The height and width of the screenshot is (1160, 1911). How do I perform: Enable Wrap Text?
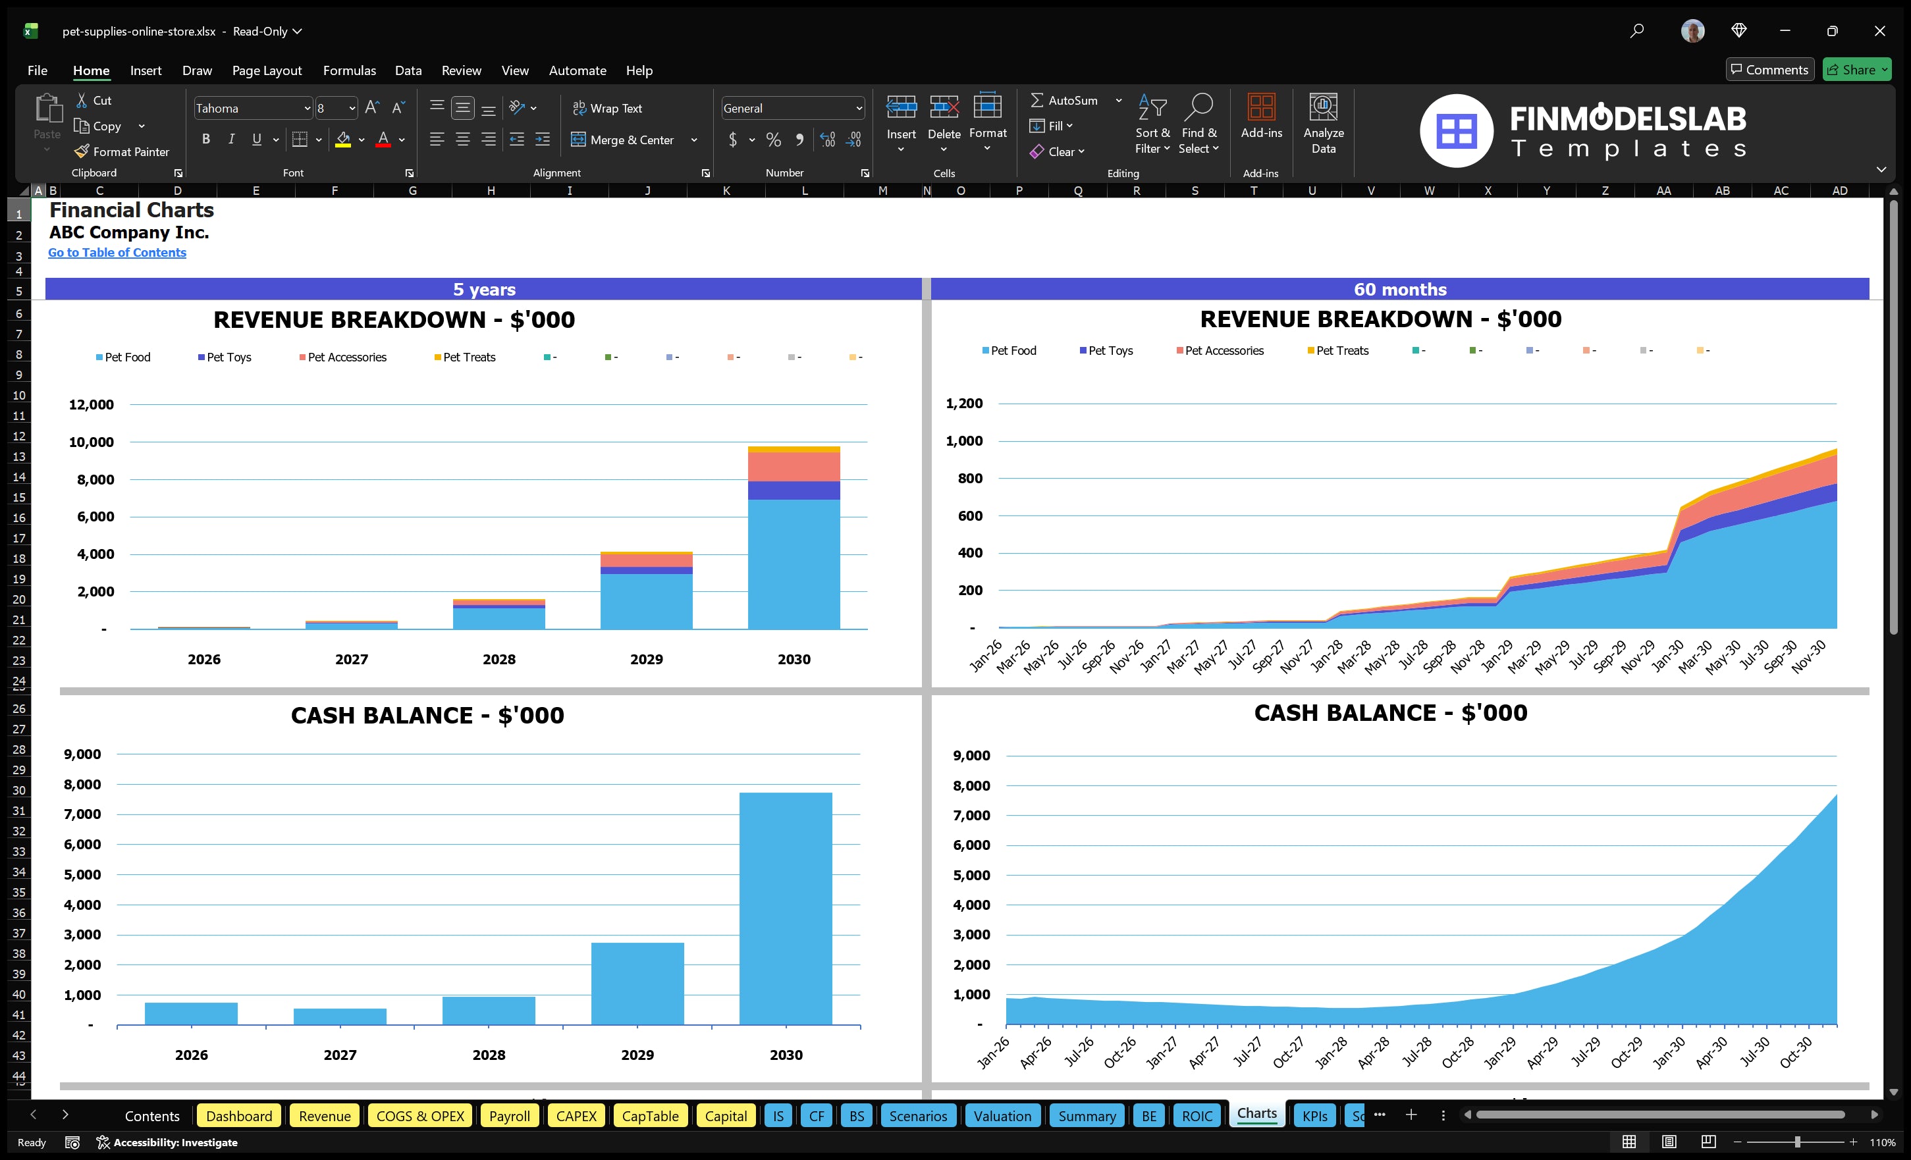(x=608, y=108)
